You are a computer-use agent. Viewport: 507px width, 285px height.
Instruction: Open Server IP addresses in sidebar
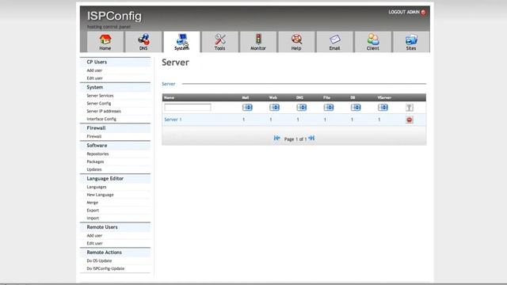click(x=104, y=111)
